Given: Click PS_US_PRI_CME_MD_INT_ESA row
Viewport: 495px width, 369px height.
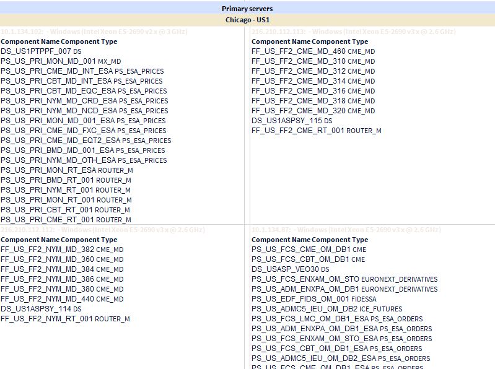Looking at the screenshot, I should click(82, 71).
